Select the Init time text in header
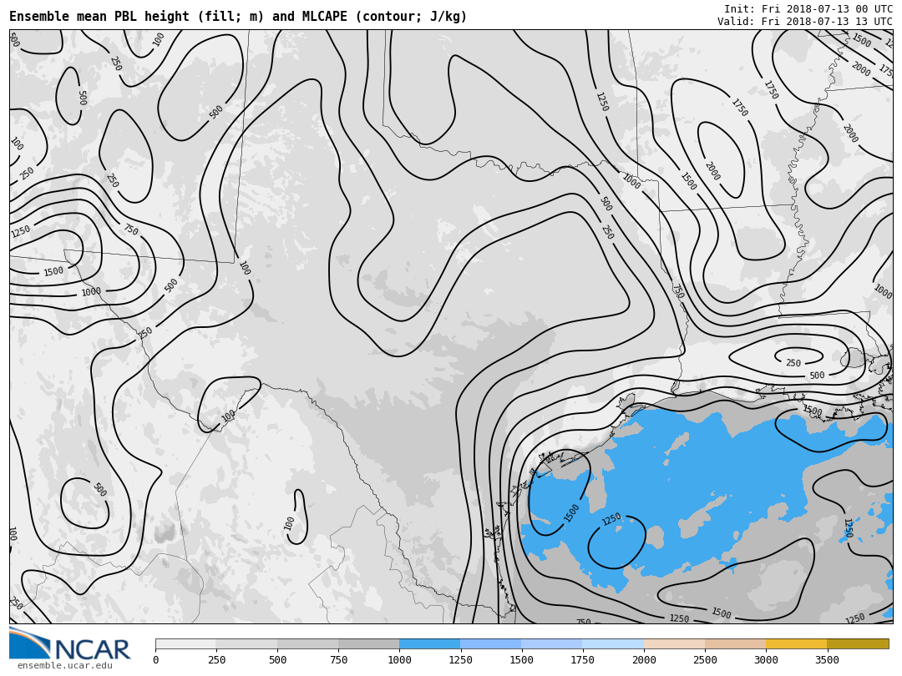Screen dimensions: 902x676 [808, 9]
